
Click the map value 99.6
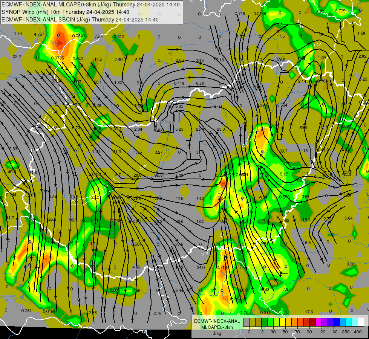(159, 175)
